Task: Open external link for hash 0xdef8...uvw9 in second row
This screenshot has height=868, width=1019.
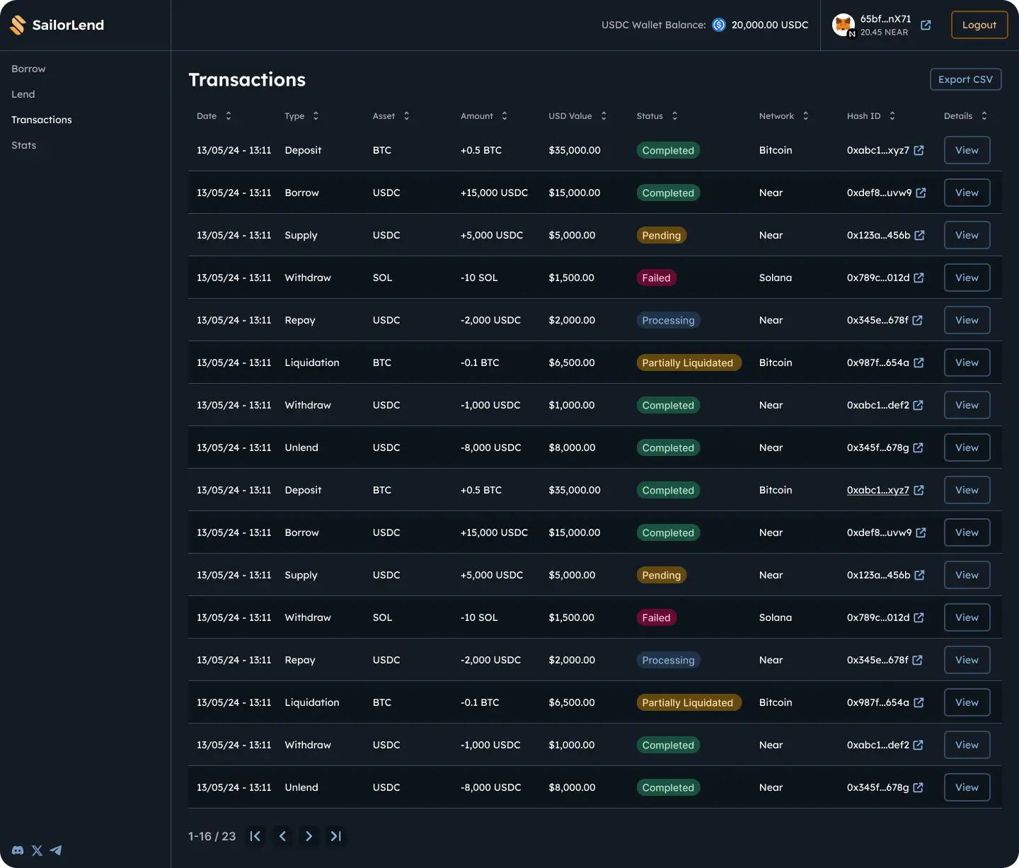Action: coord(921,193)
